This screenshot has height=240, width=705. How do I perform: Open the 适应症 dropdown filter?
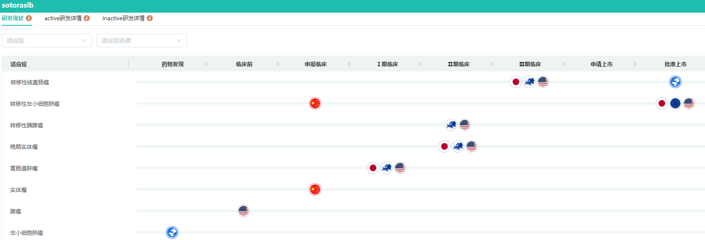47,40
